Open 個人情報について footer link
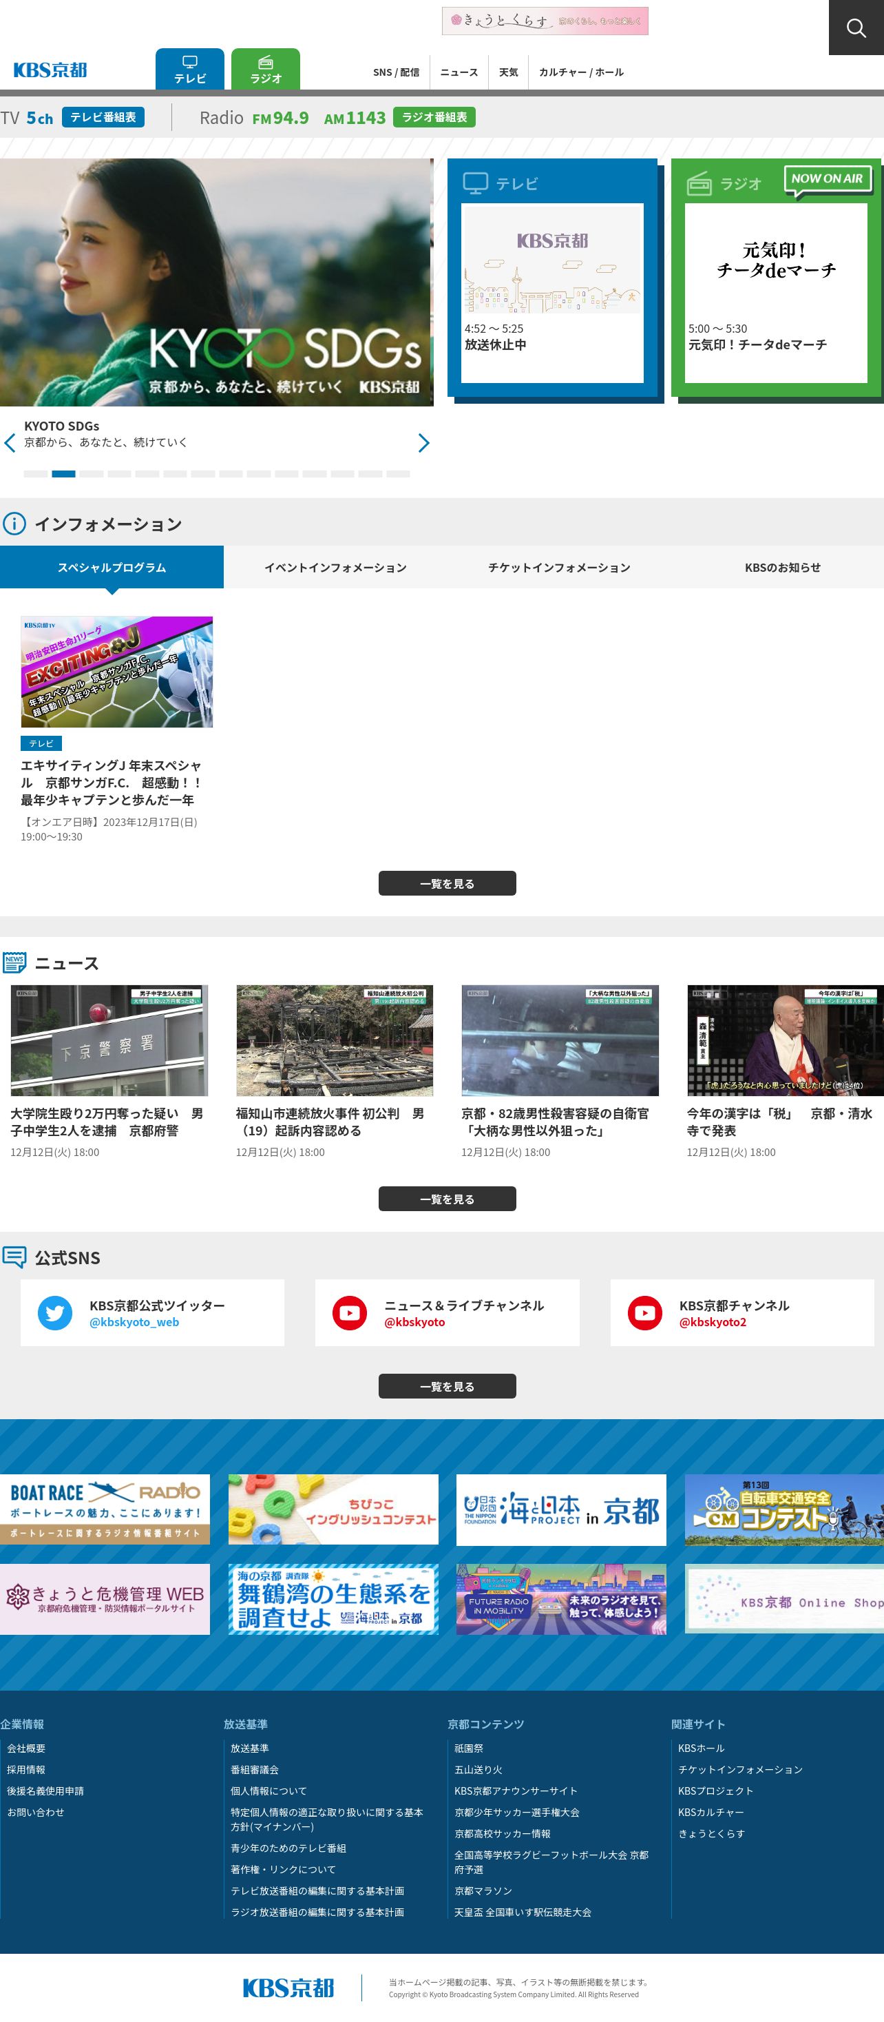The height and width of the screenshot is (2022, 884). coord(269,1791)
